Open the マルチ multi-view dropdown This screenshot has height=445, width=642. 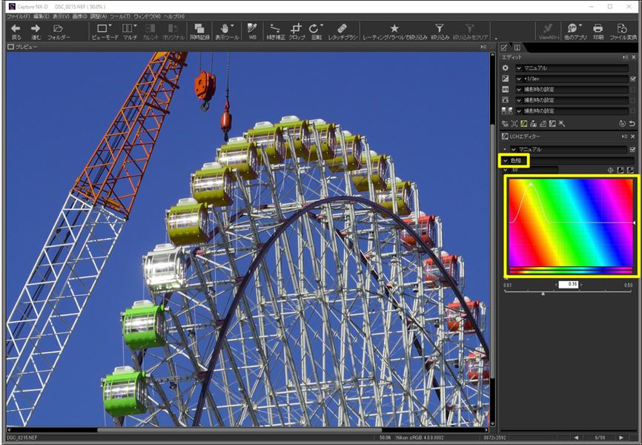point(130,31)
